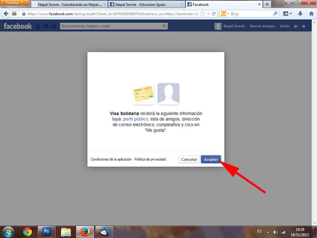Launch Google Chrome from the taskbar

point(27,232)
